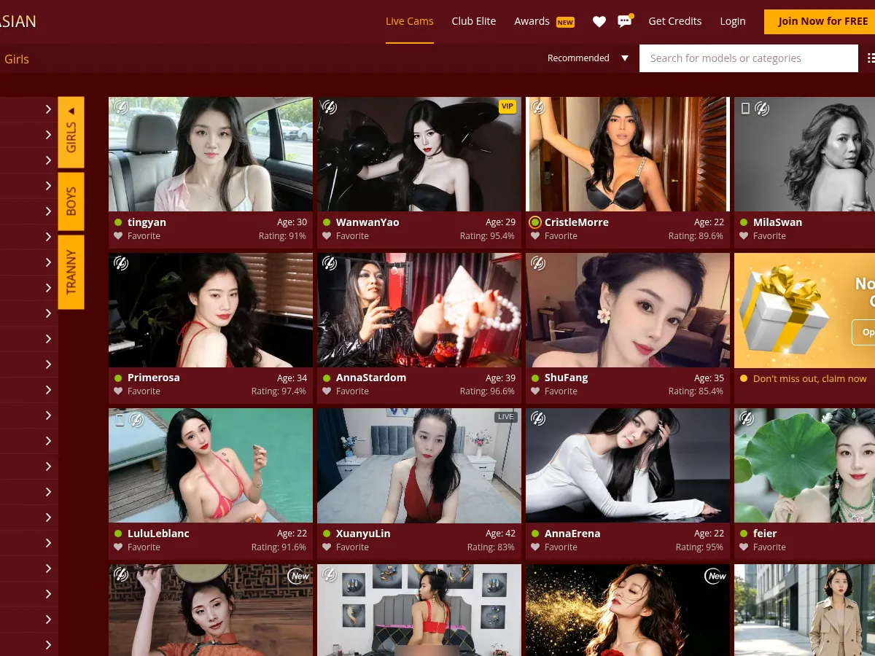Click the status dot next to CristleMorre
The width and height of the screenshot is (875, 656).
(x=535, y=222)
